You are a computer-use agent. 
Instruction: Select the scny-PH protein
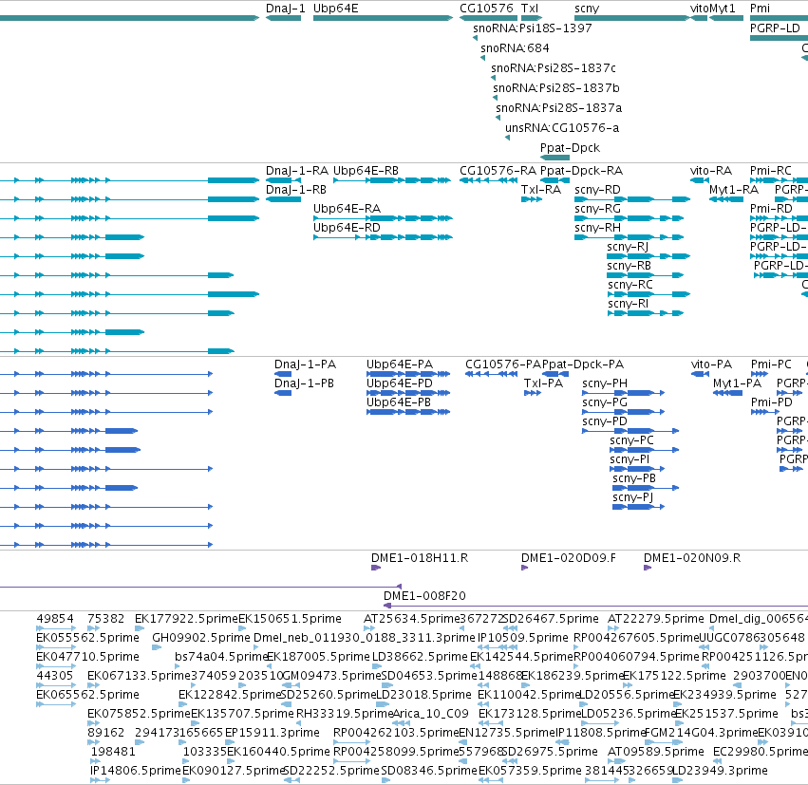click(x=624, y=393)
